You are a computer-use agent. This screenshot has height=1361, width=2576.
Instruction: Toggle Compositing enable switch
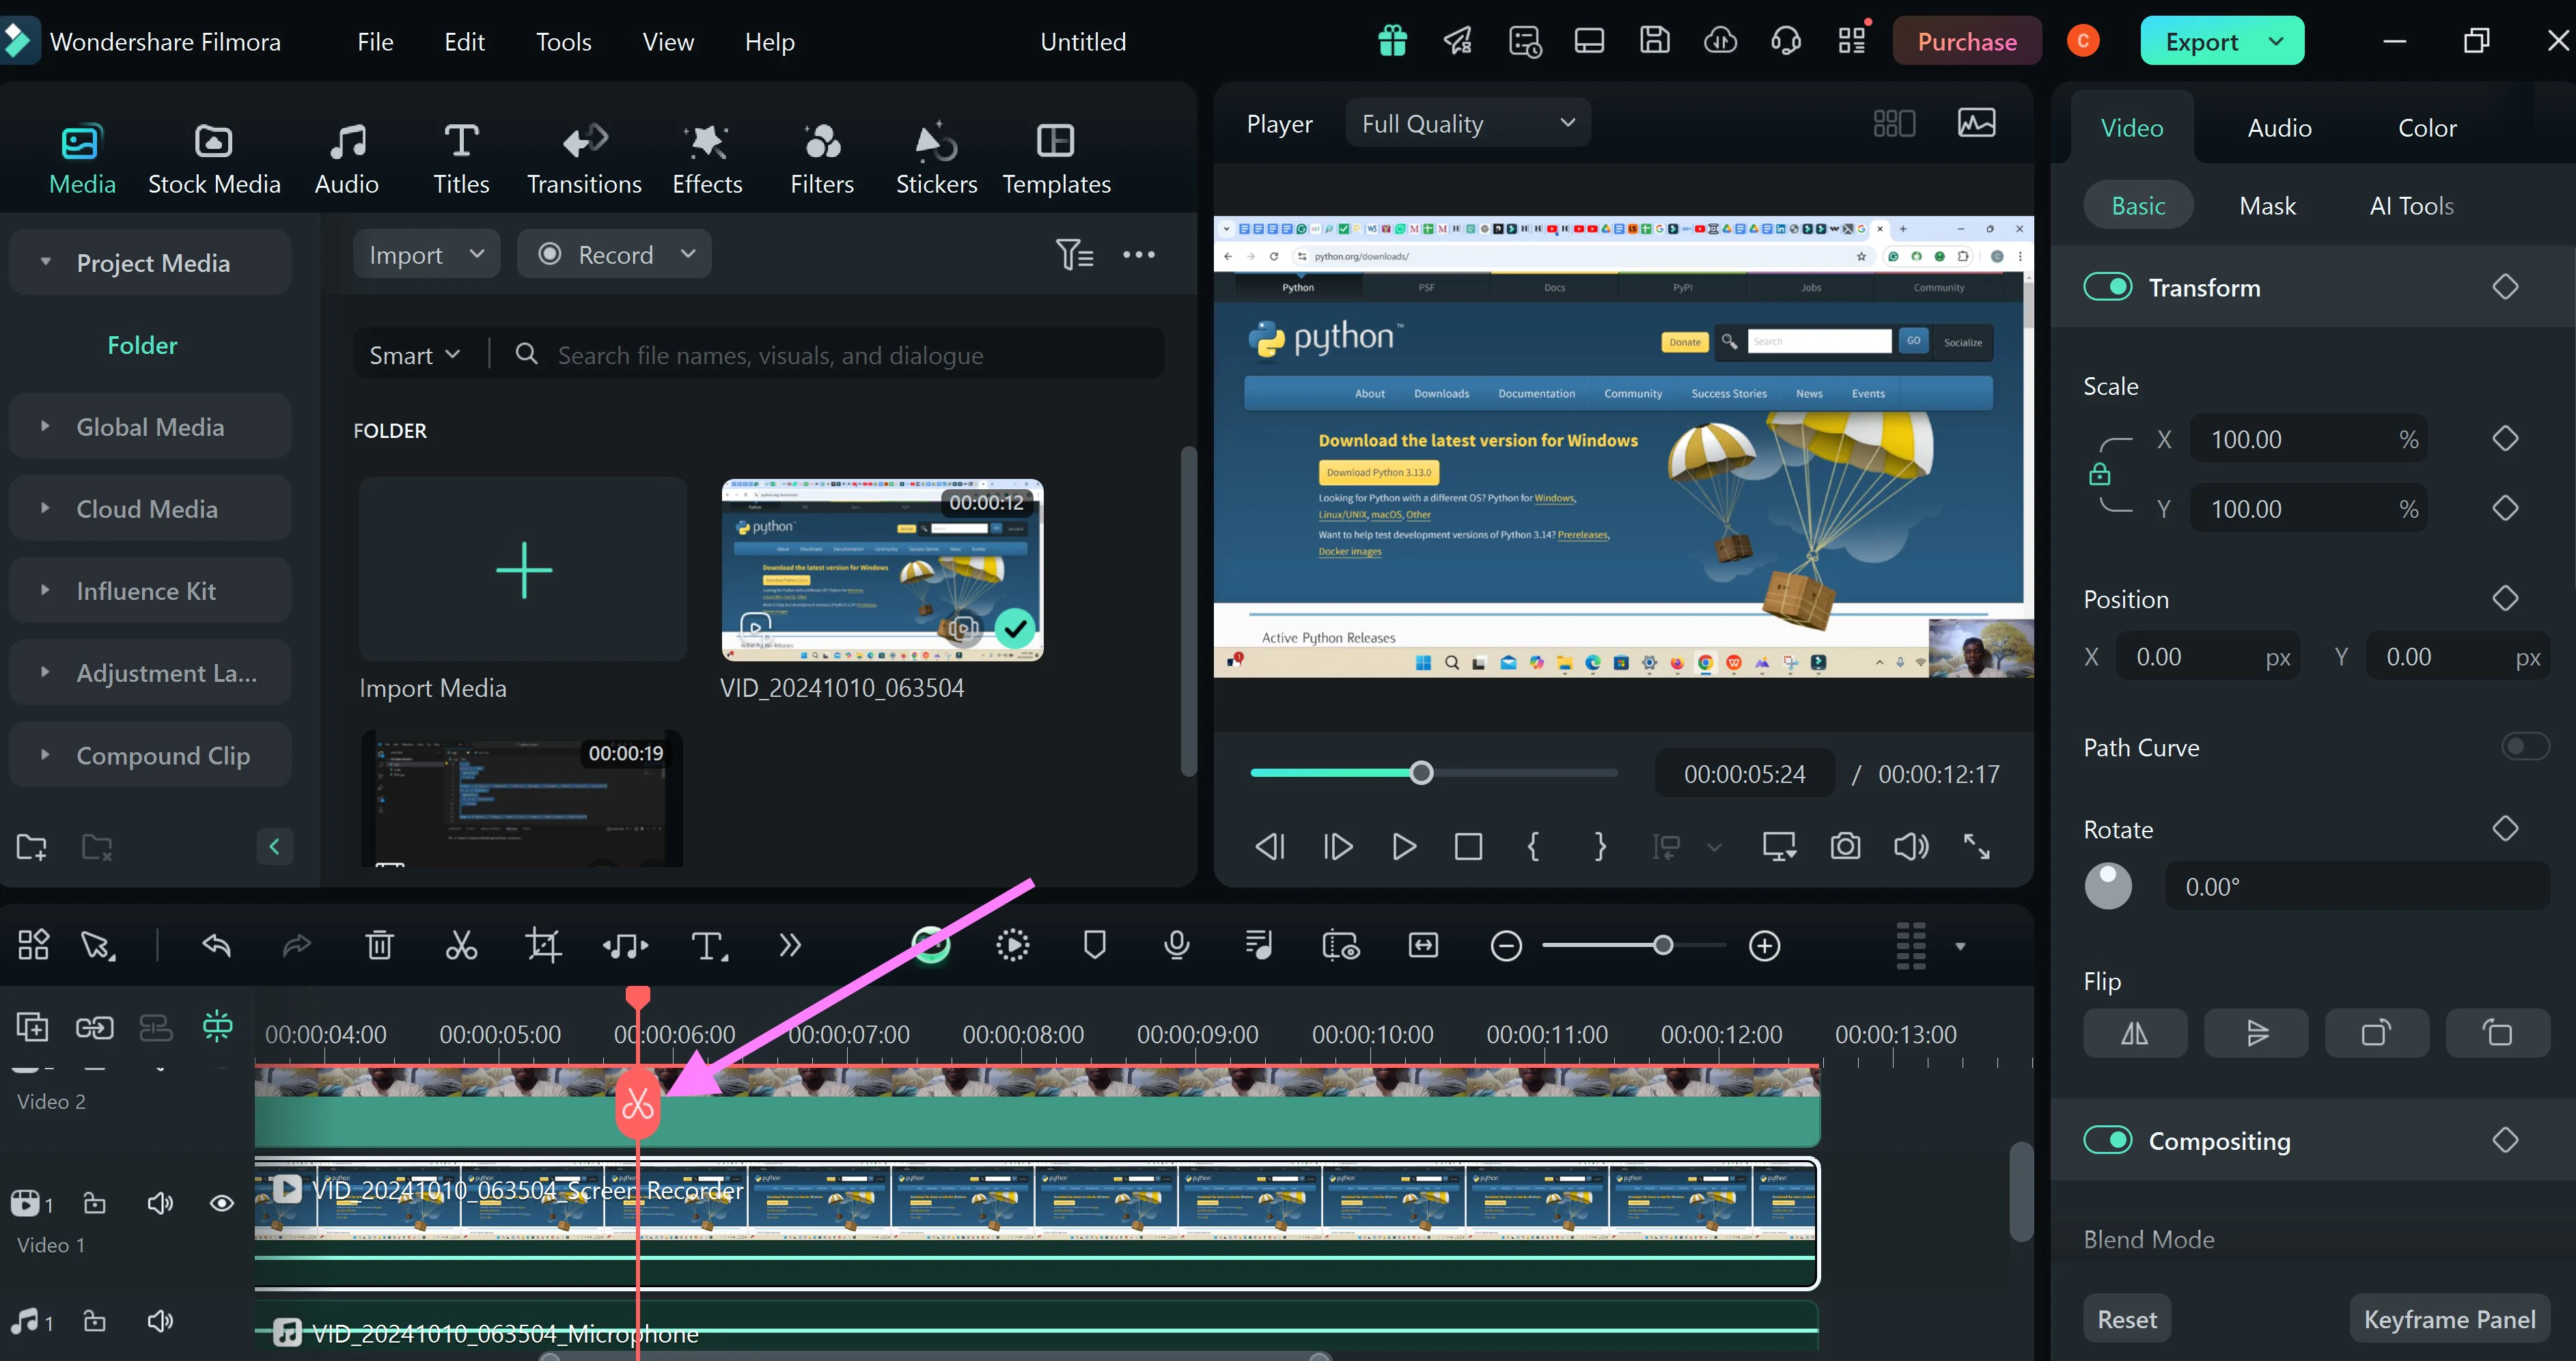click(2107, 1141)
